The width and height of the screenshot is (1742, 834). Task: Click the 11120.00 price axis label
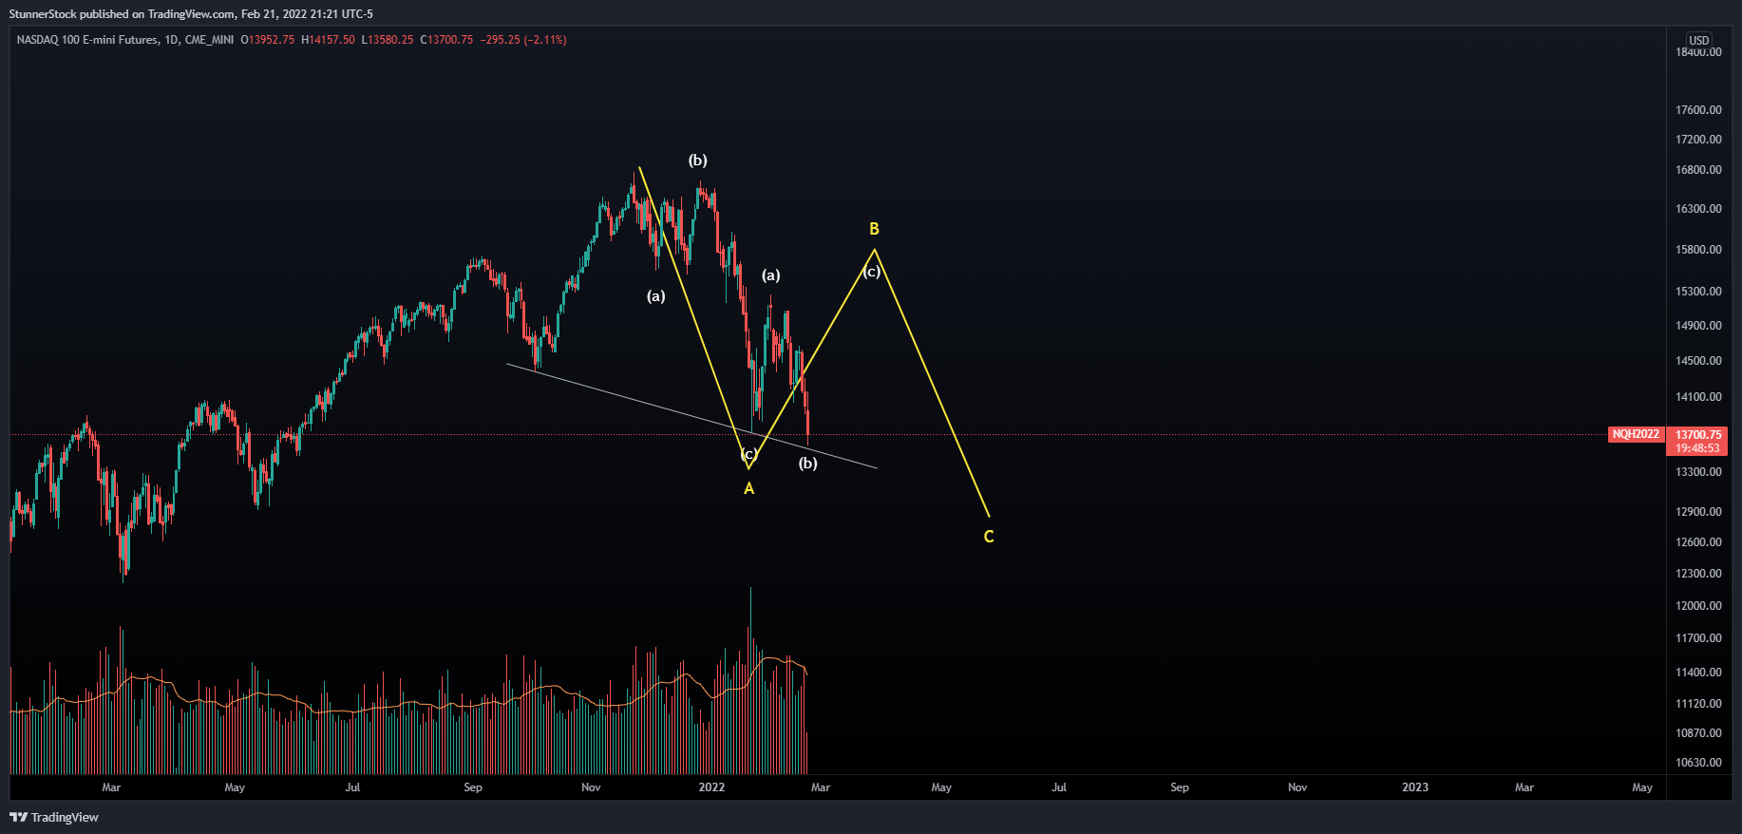[1698, 704]
